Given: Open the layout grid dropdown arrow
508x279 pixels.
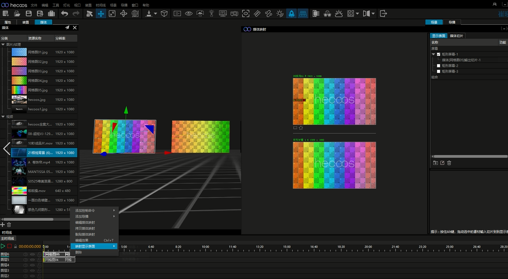Looking at the screenshot, I should pos(358,13).
